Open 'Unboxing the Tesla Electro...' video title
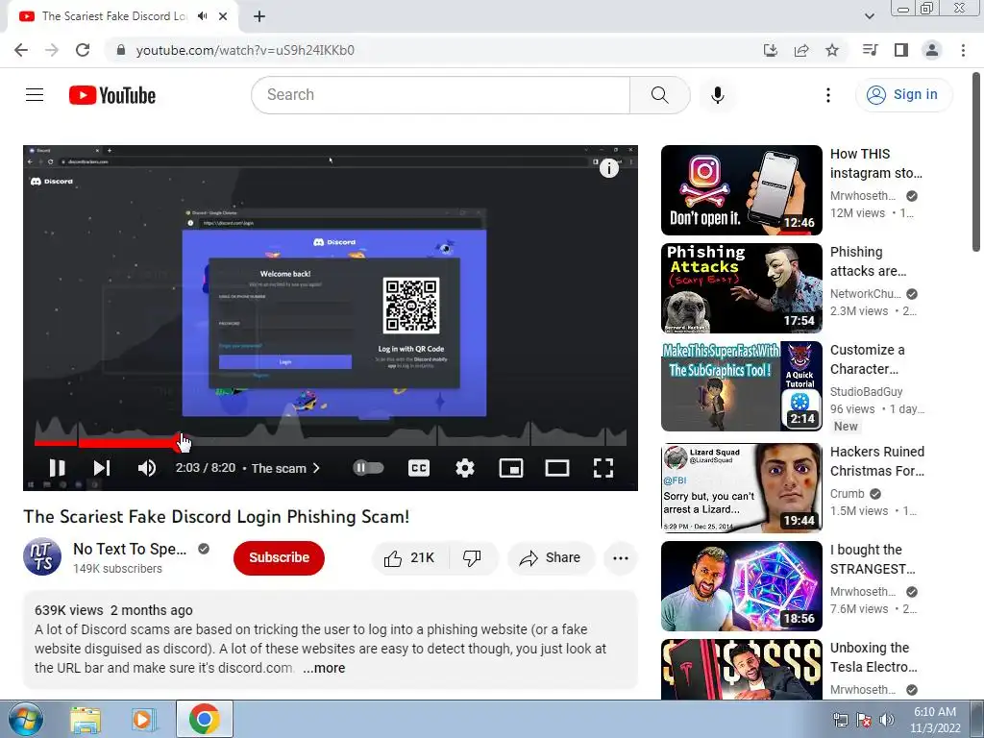This screenshot has width=984, height=738. point(873,657)
